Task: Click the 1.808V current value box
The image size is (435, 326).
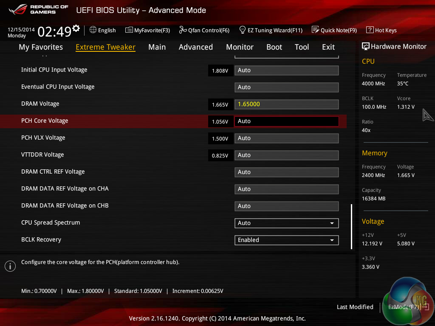Action: click(220, 71)
